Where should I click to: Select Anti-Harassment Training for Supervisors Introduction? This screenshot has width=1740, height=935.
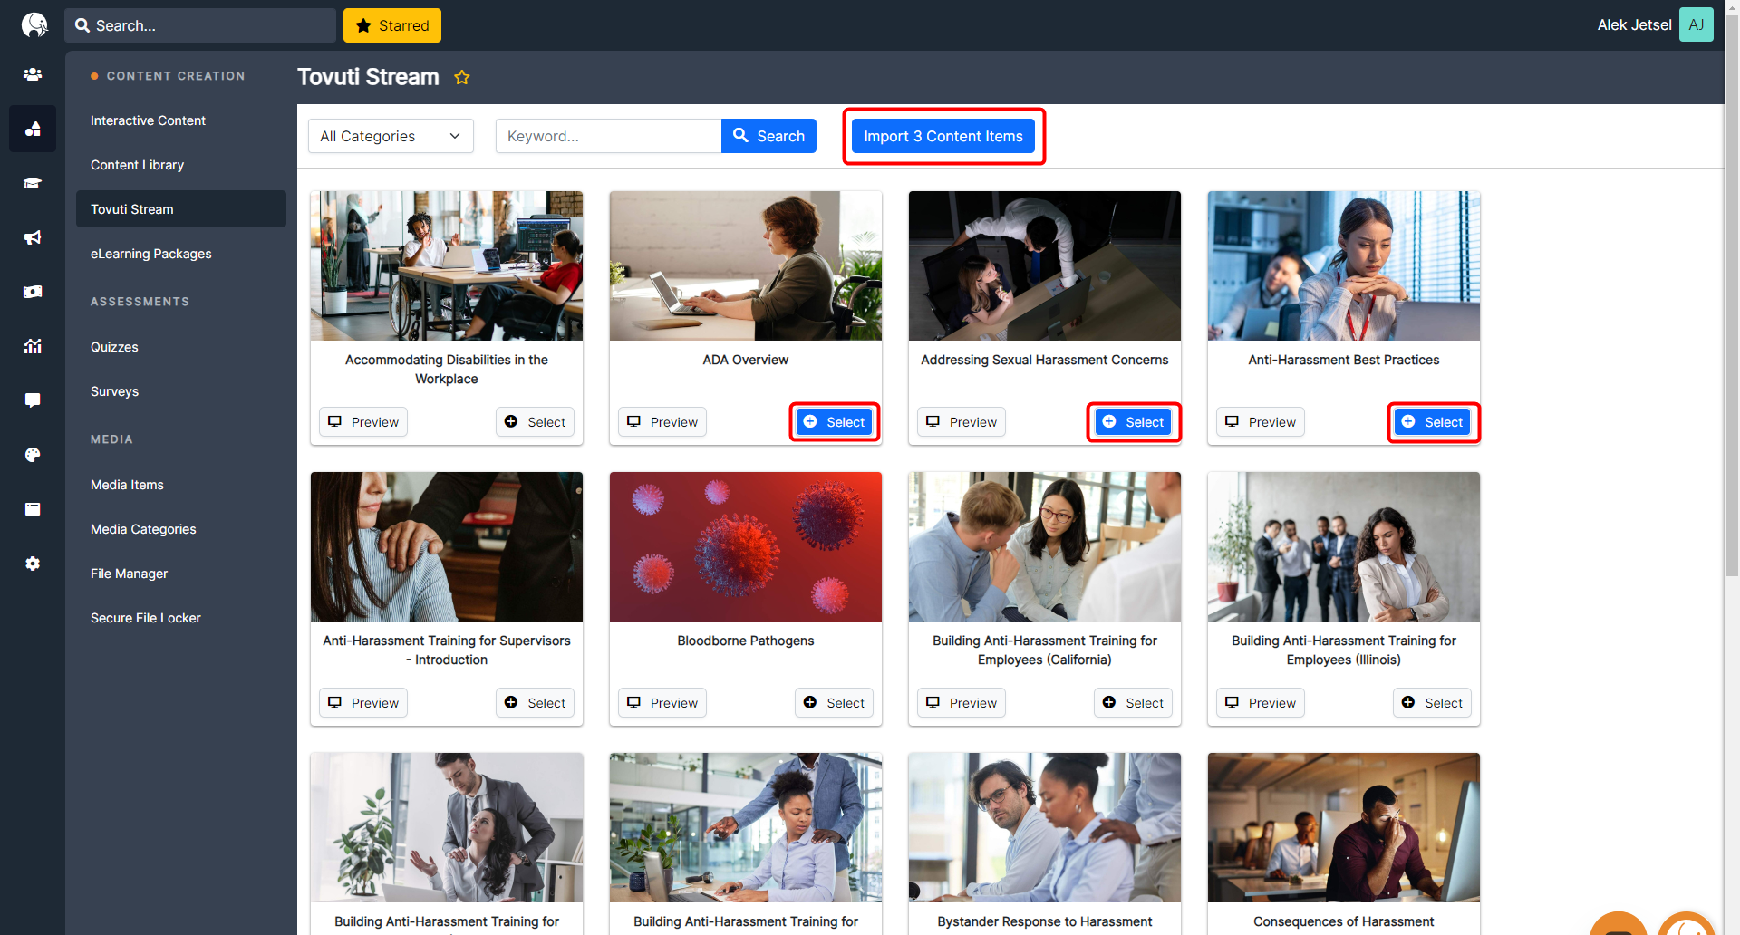click(x=535, y=703)
